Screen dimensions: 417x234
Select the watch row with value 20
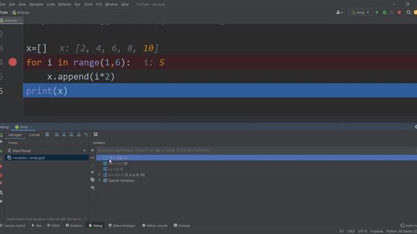click(x=257, y=163)
